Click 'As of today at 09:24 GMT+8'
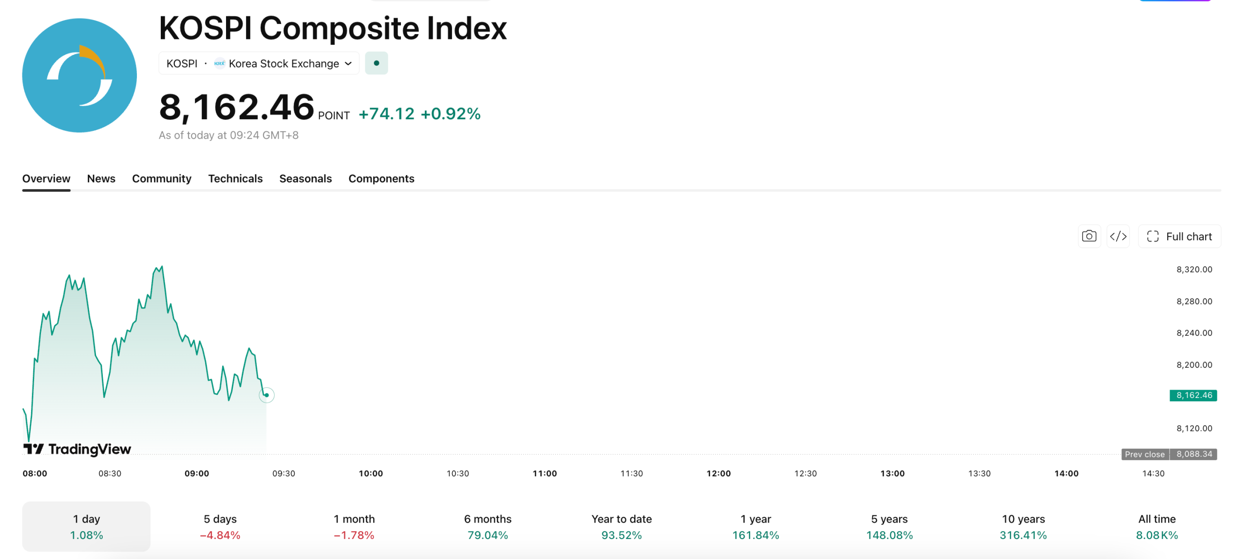The image size is (1247, 559). click(228, 135)
